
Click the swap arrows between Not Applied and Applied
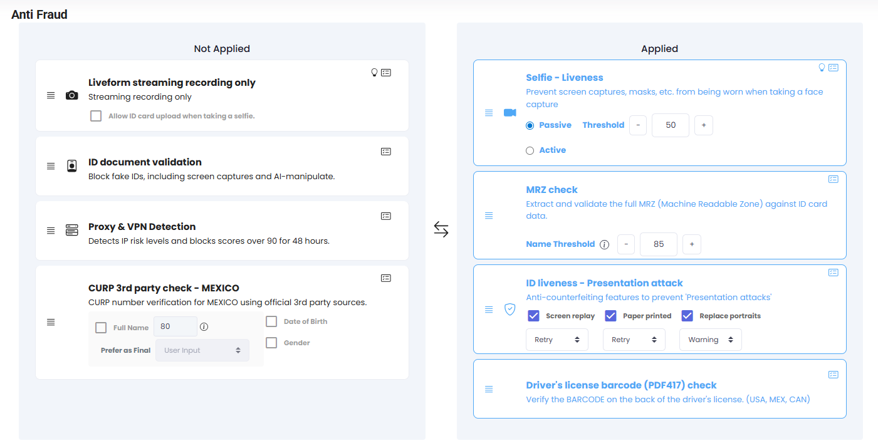441,230
